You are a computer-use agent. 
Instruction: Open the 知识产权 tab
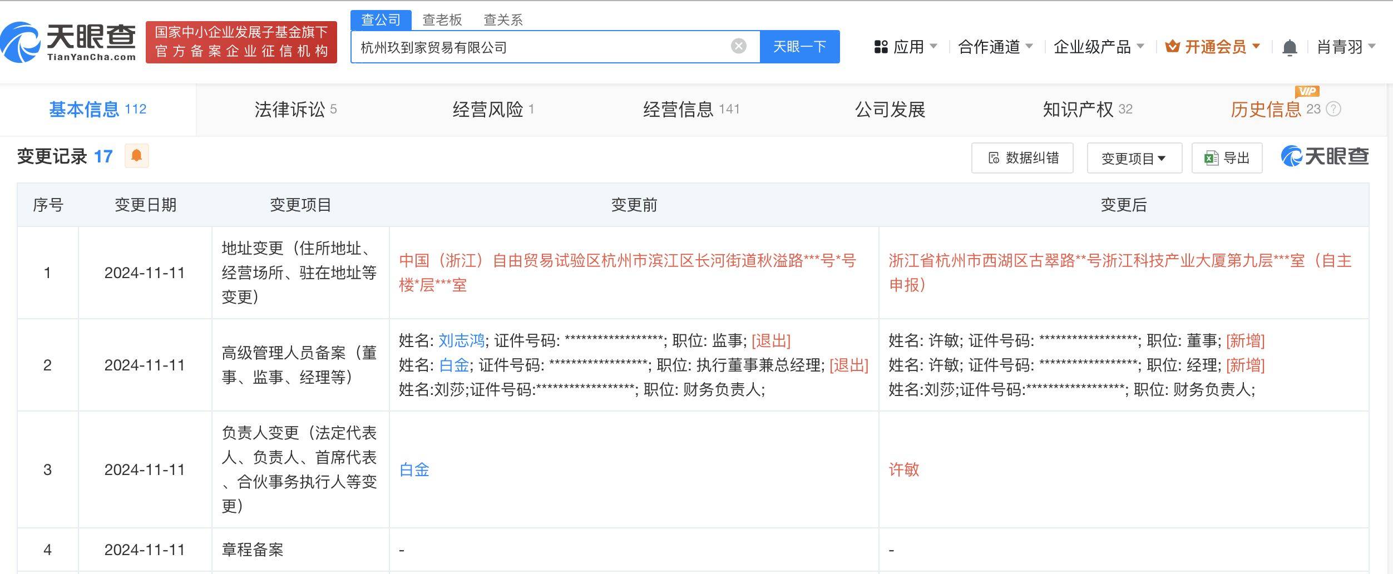(x=1087, y=110)
